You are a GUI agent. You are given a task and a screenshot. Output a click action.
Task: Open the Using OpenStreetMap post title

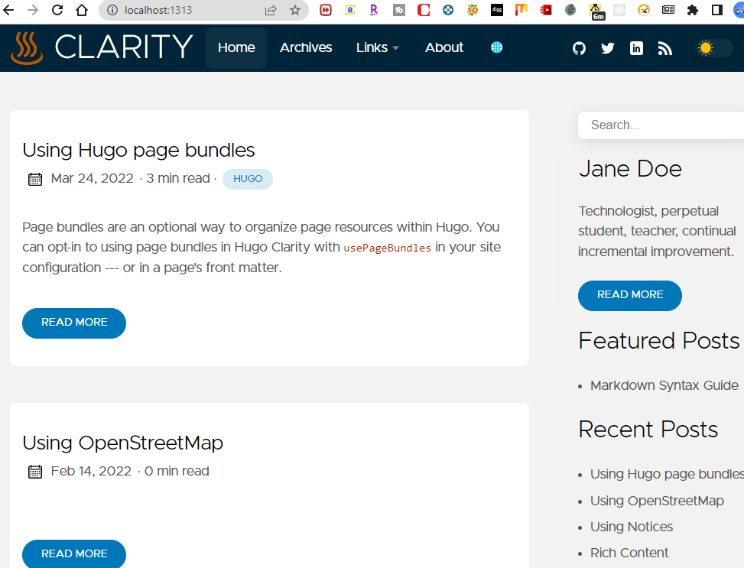(x=122, y=443)
